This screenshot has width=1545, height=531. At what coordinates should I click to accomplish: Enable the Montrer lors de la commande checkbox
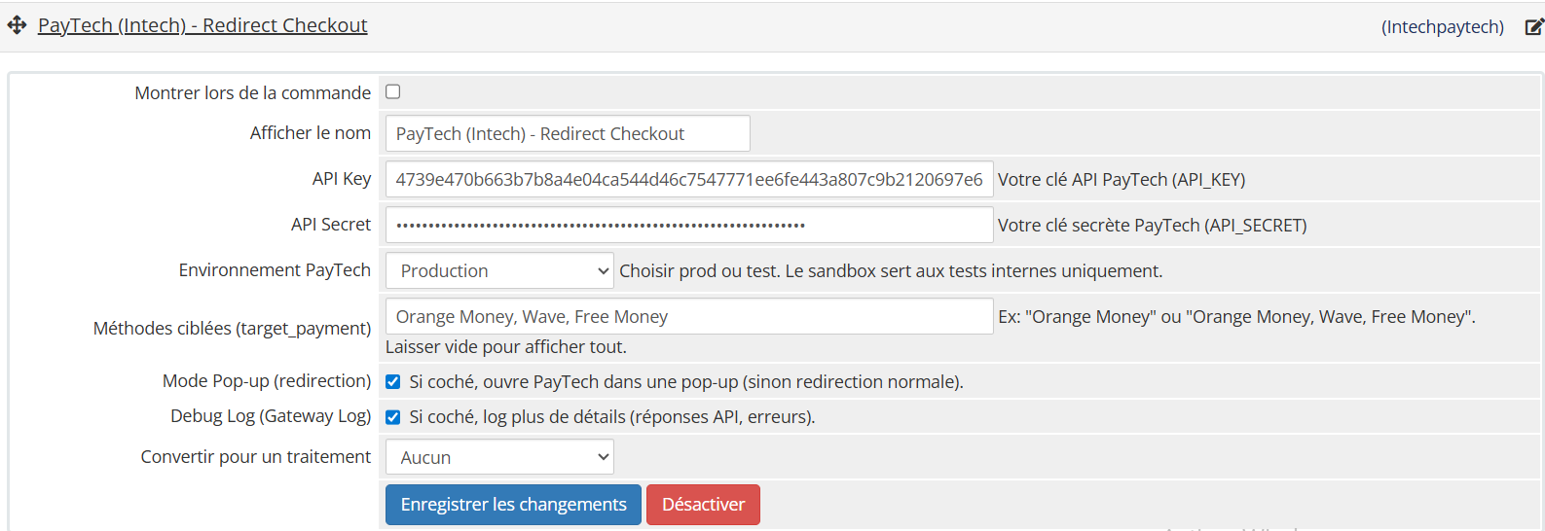[393, 91]
